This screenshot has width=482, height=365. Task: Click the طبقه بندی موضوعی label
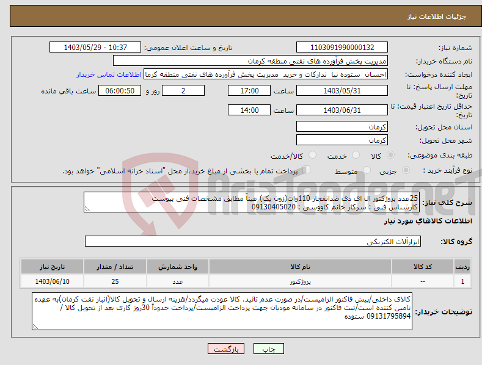point(440,156)
